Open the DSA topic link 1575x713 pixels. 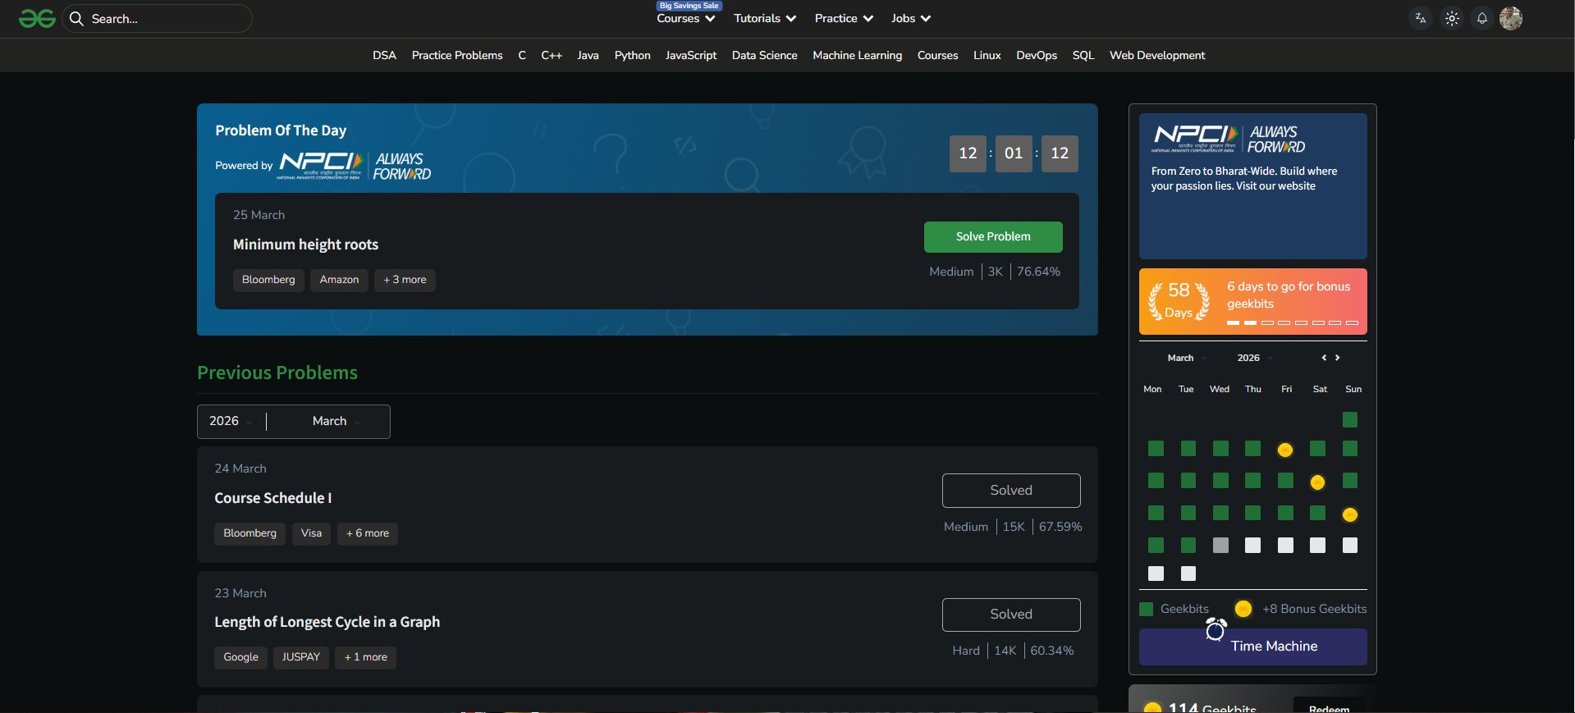(x=384, y=55)
